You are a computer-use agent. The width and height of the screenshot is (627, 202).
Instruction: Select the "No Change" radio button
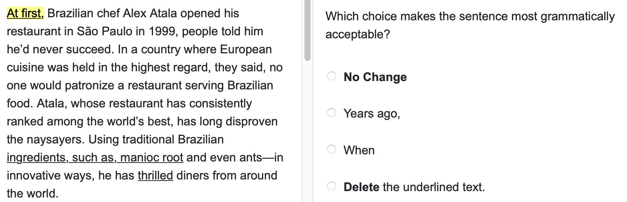[331, 76]
